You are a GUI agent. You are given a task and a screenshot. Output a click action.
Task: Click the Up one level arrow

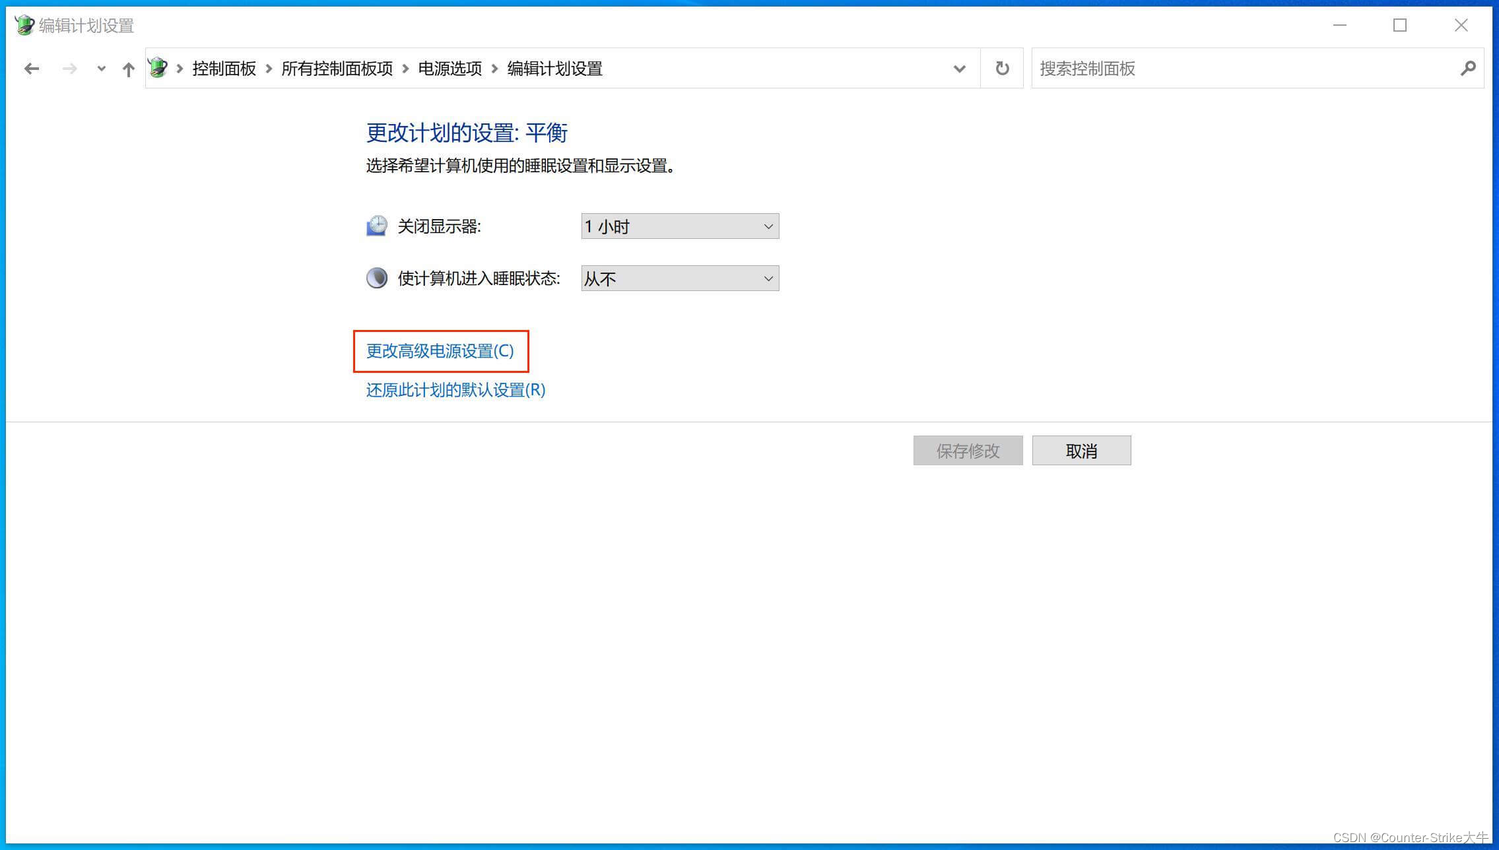coord(128,69)
